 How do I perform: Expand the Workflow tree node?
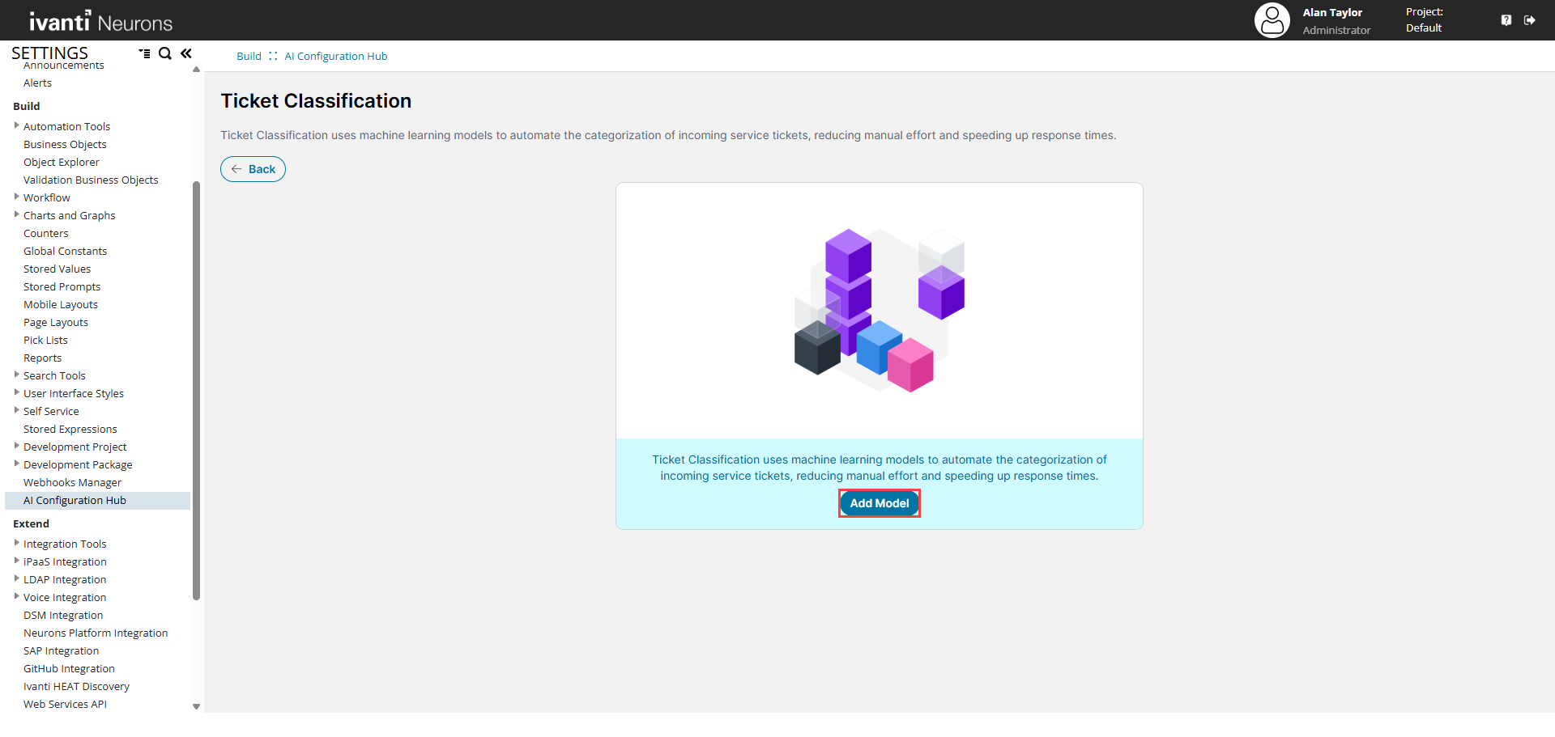point(16,197)
